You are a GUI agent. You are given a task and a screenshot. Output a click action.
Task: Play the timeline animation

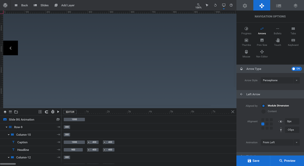tap(58, 112)
